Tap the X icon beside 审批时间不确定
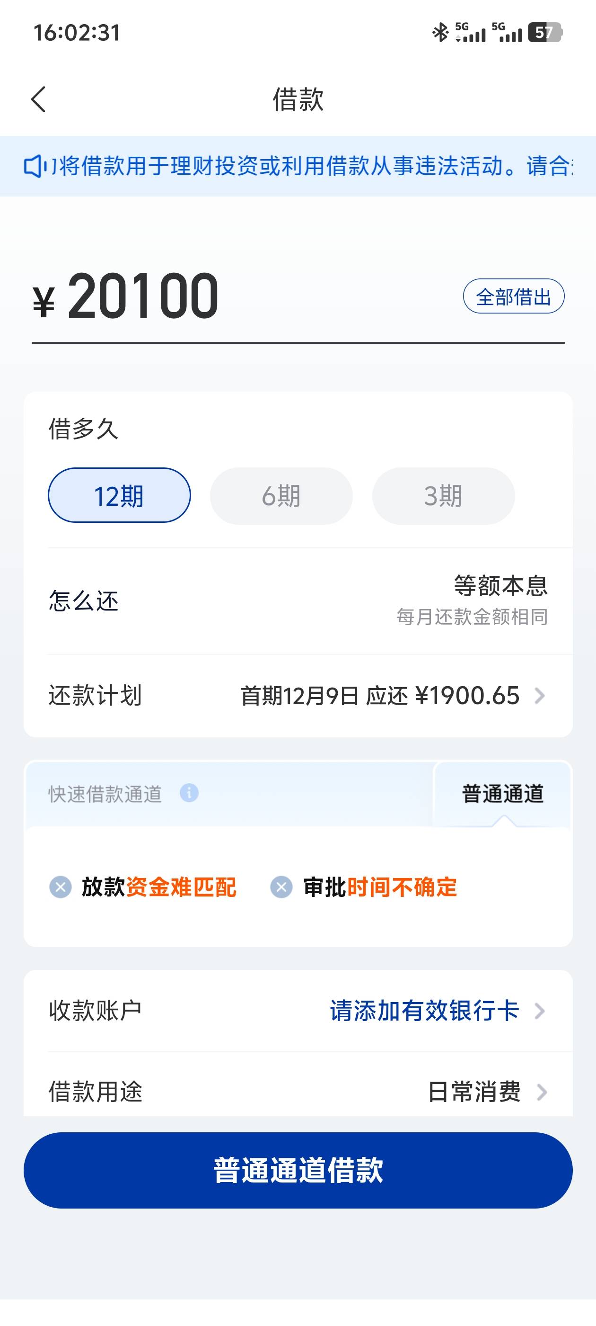Image resolution: width=596 pixels, height=1326 pixels. tap(281, 887)
